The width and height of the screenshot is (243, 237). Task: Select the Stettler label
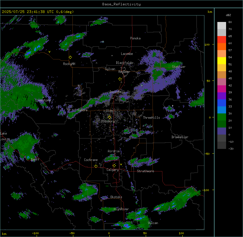point(179,67)
